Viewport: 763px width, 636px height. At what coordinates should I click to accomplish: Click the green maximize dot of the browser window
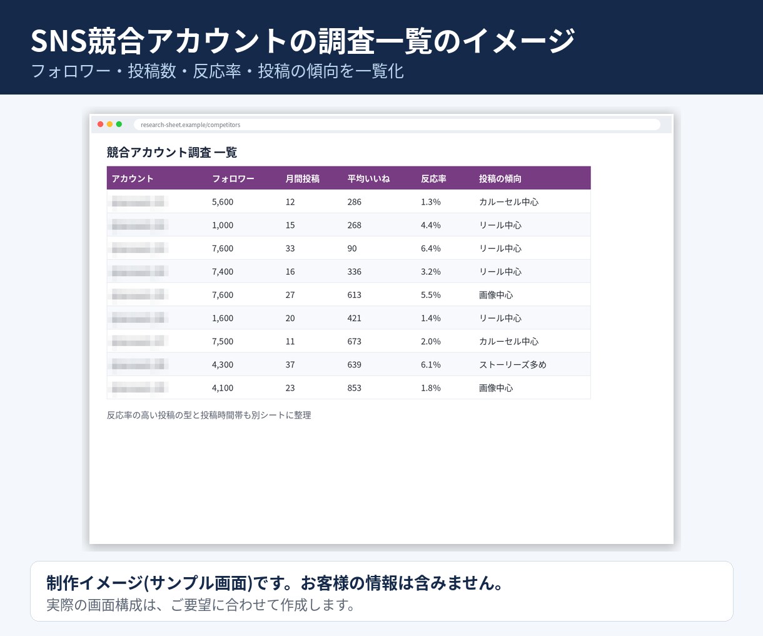click(x=119, y=125)
